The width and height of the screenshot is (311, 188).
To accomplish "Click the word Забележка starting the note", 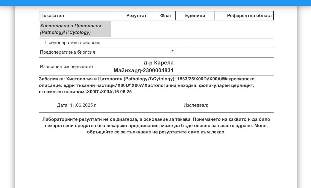I will coord(52,79).
